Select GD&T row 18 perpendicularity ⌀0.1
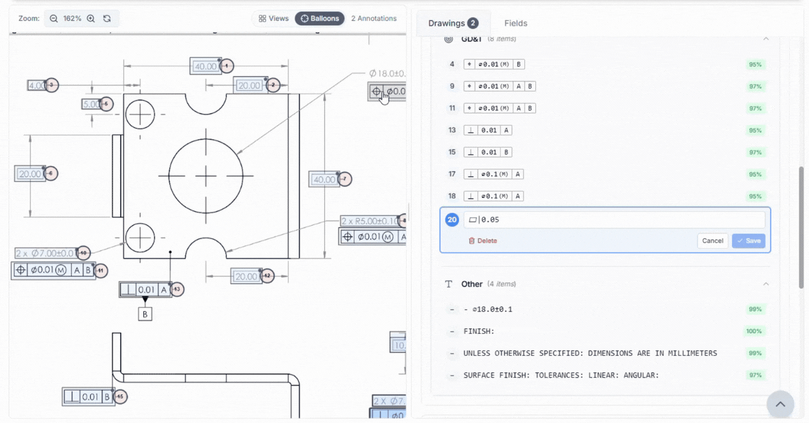Image resolution: width=809 pixels, height=423 pixels. tap(606, 196)
